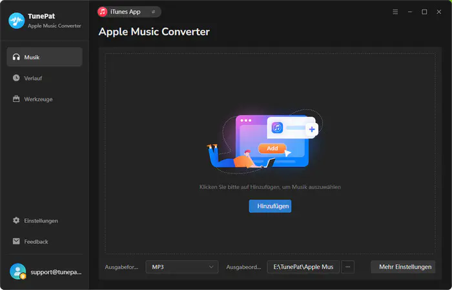Click the headphones icon beside Musik
Viewport: 452px width, 290px height.
[16, 57]
